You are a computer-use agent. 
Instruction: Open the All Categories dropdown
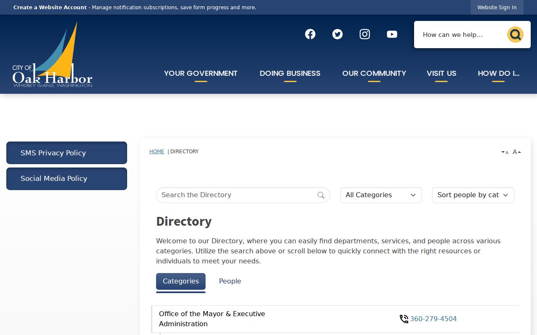[x=381, y=195]
